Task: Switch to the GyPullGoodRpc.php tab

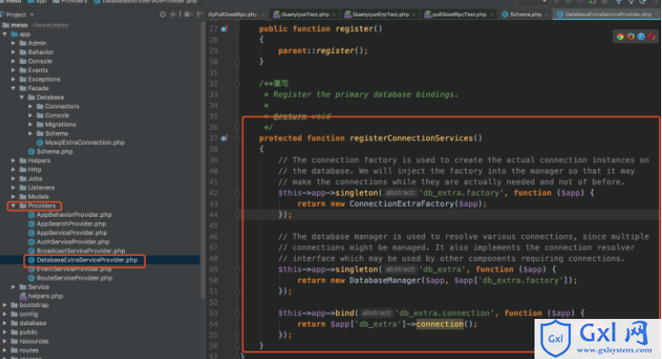Action: [232, 15]
